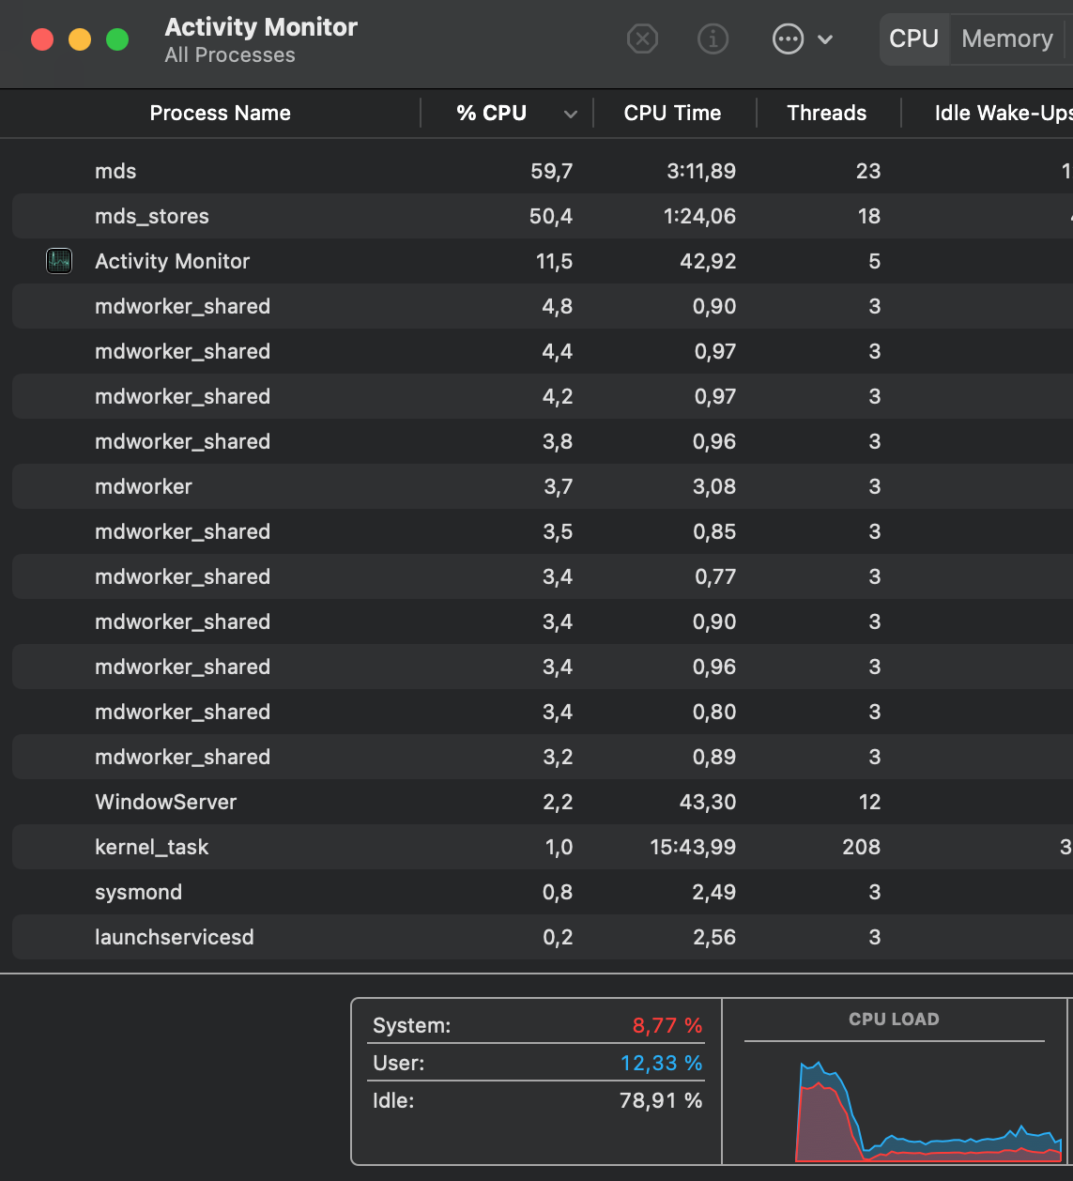
Task: Select the mds_stores process row
Action: (543, 216)
